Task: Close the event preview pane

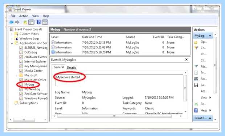Action: 187,60
